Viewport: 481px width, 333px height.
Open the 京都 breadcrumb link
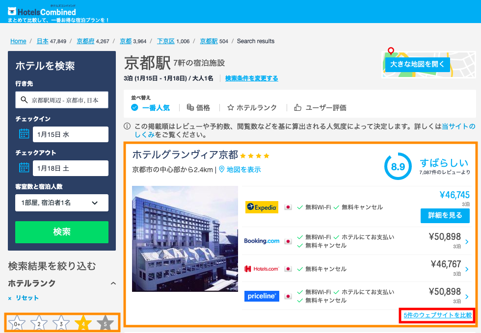click(x=126, y=41)
